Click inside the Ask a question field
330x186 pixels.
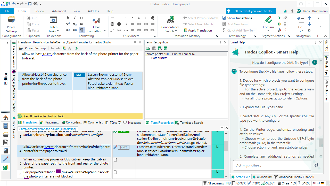[272, 165]
